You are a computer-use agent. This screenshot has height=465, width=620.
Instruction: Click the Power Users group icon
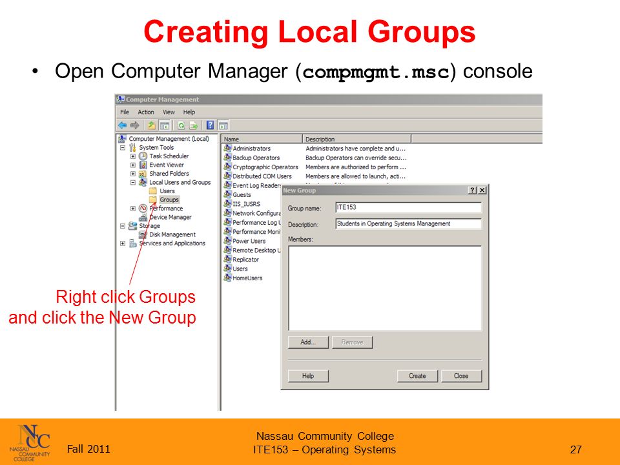click(x=227, y=241)
